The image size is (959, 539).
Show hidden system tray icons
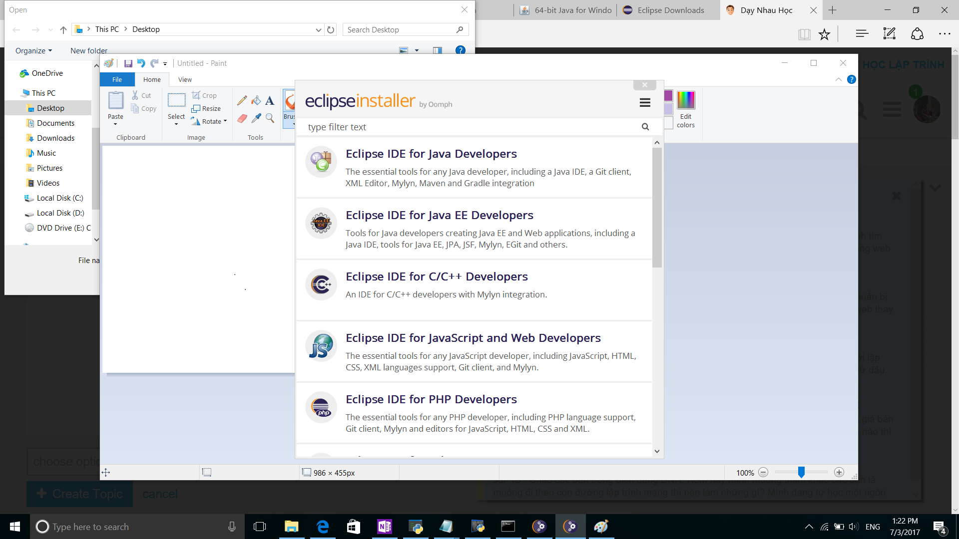(x=809, y=527)
